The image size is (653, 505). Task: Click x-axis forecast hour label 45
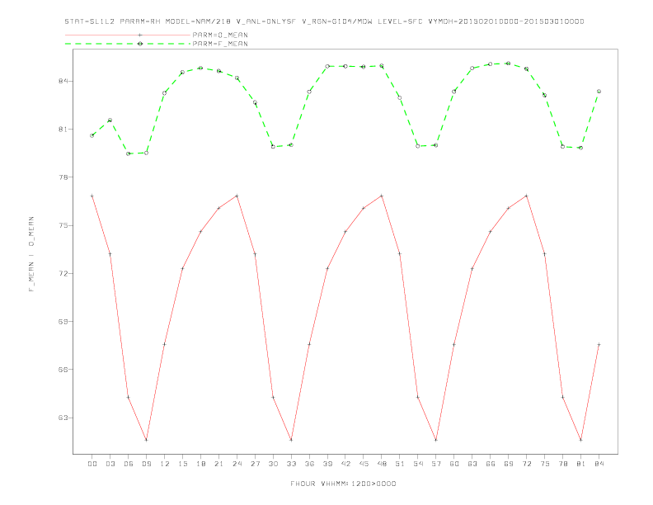pos(364,464)
